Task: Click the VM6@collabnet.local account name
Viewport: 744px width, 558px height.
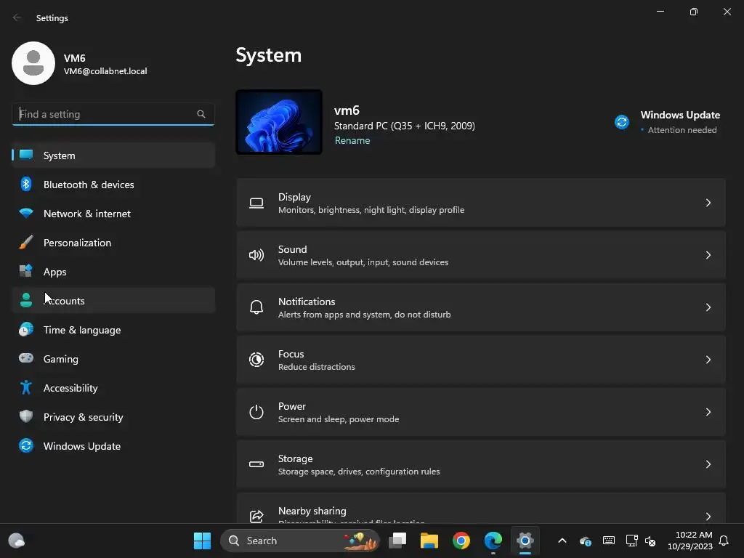Action: coord(105,70)
